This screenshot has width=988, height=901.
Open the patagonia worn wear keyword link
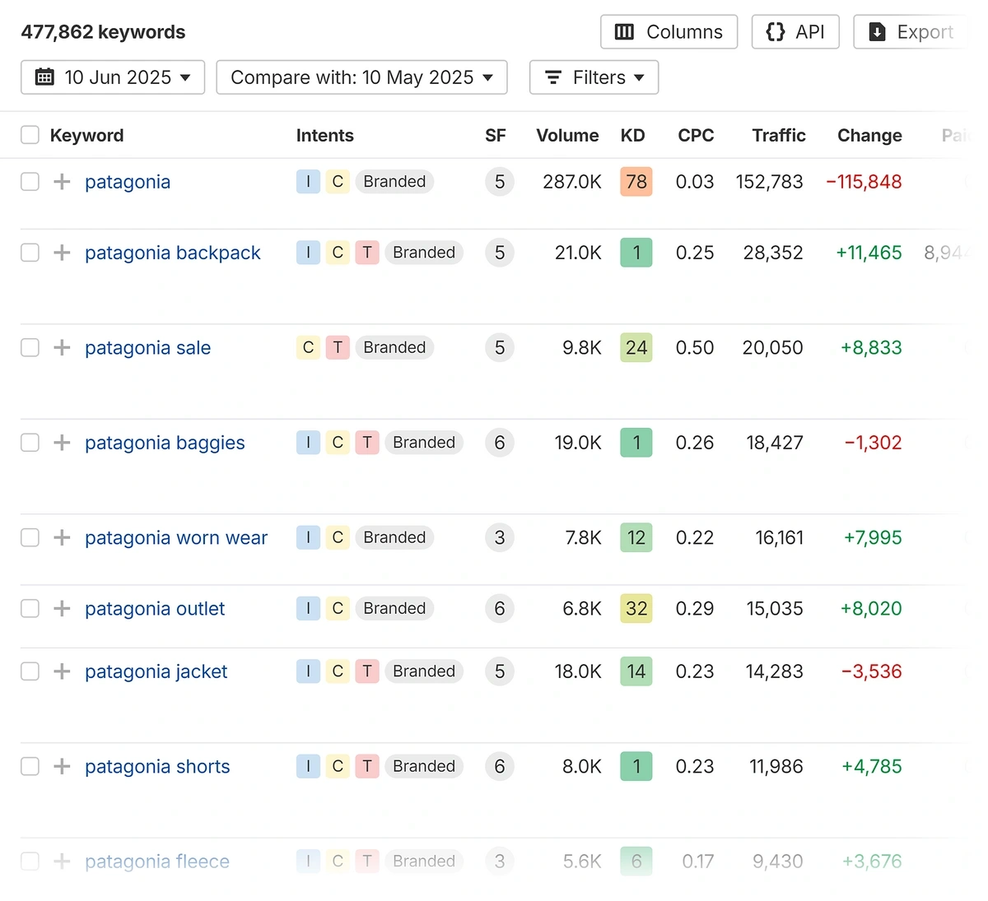click(176, 537)
